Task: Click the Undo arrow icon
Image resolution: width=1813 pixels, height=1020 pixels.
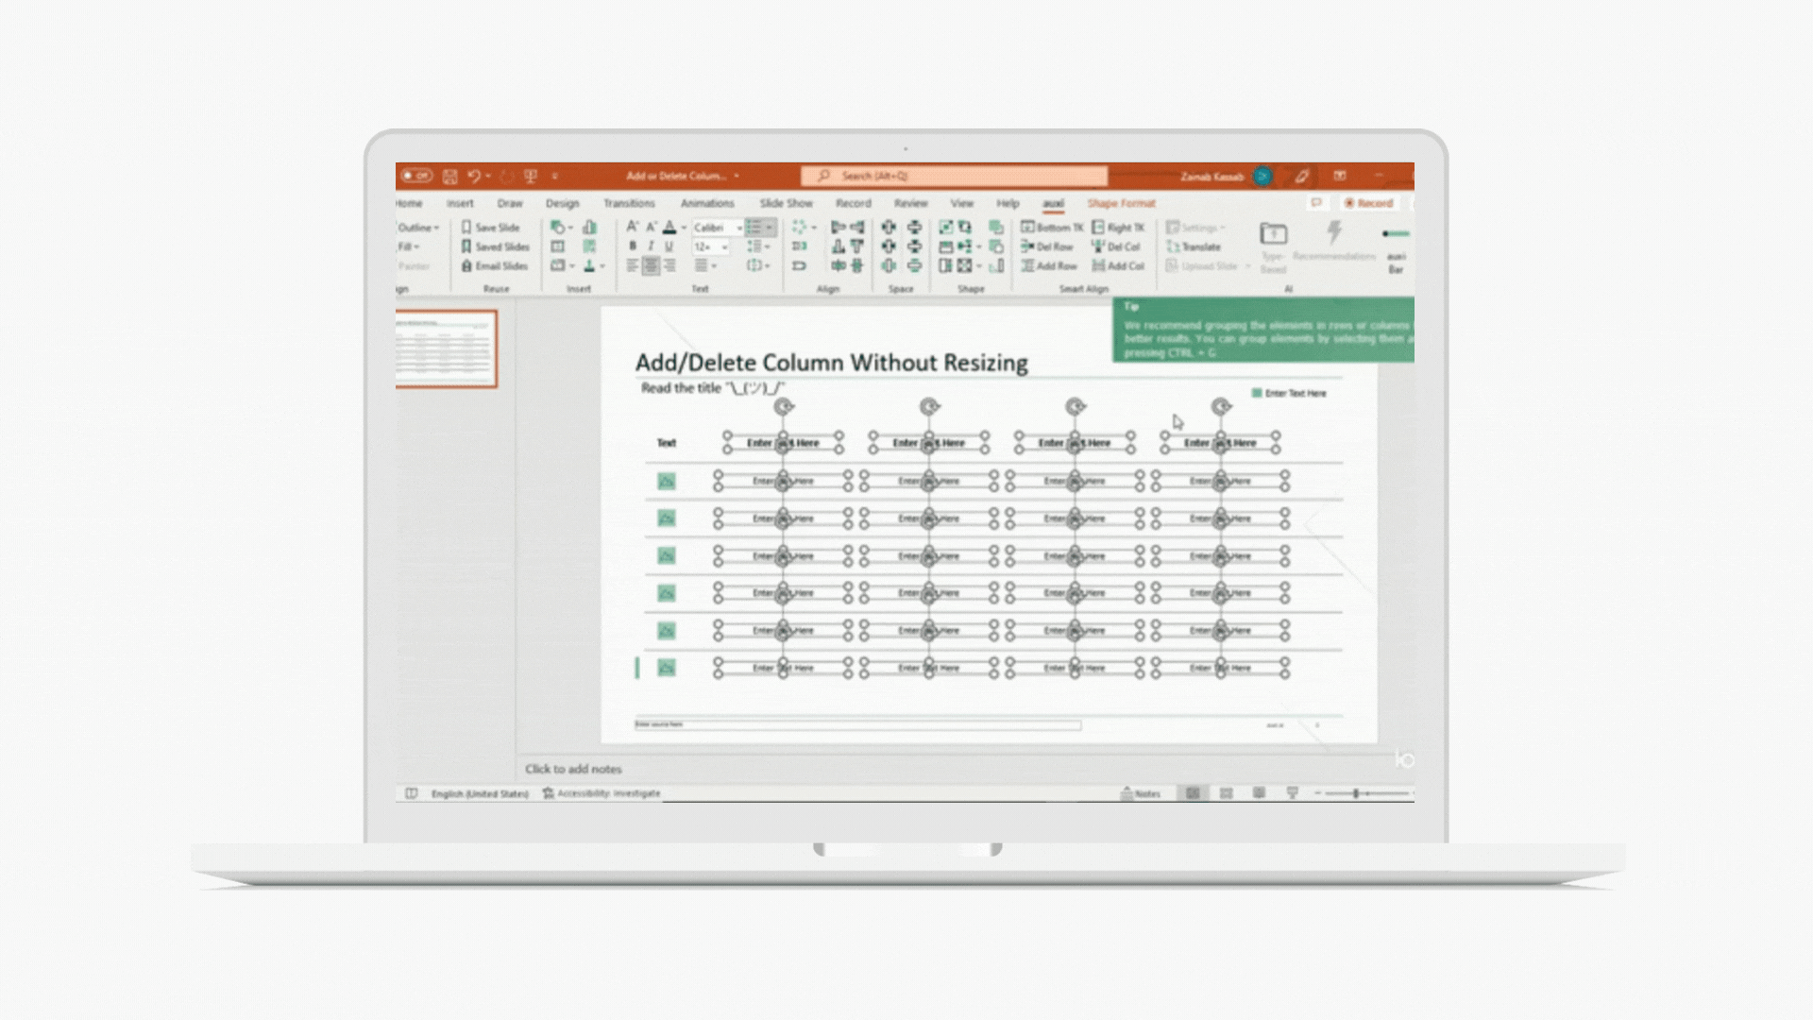Action: pos(474,176)
